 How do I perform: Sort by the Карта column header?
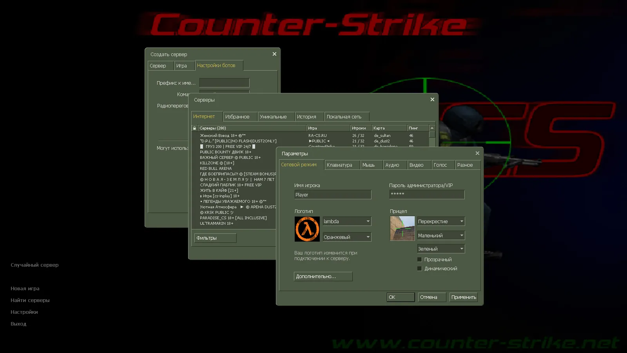pos(390,128)
